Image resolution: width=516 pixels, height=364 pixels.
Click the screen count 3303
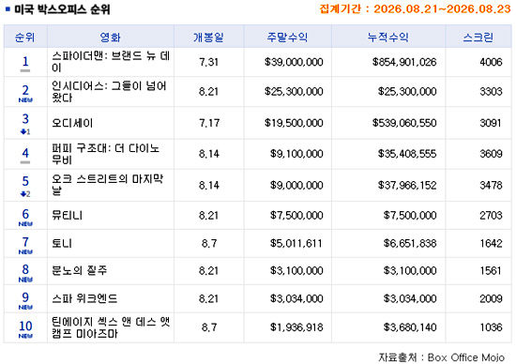point(491,92)
